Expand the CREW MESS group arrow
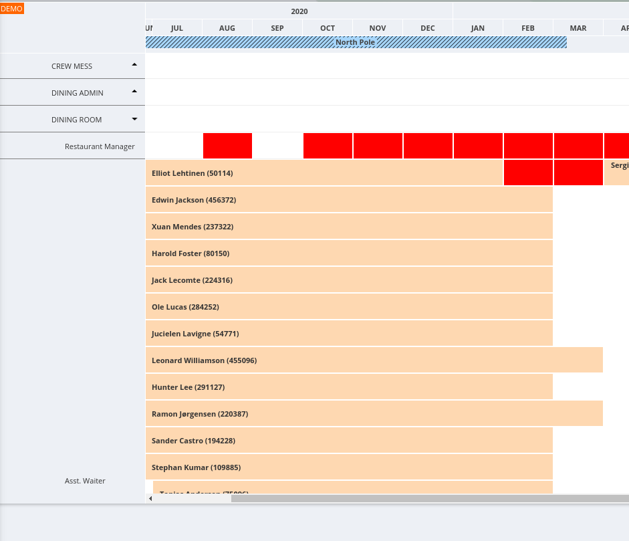 pyautogui.click(x=134, y=65)
